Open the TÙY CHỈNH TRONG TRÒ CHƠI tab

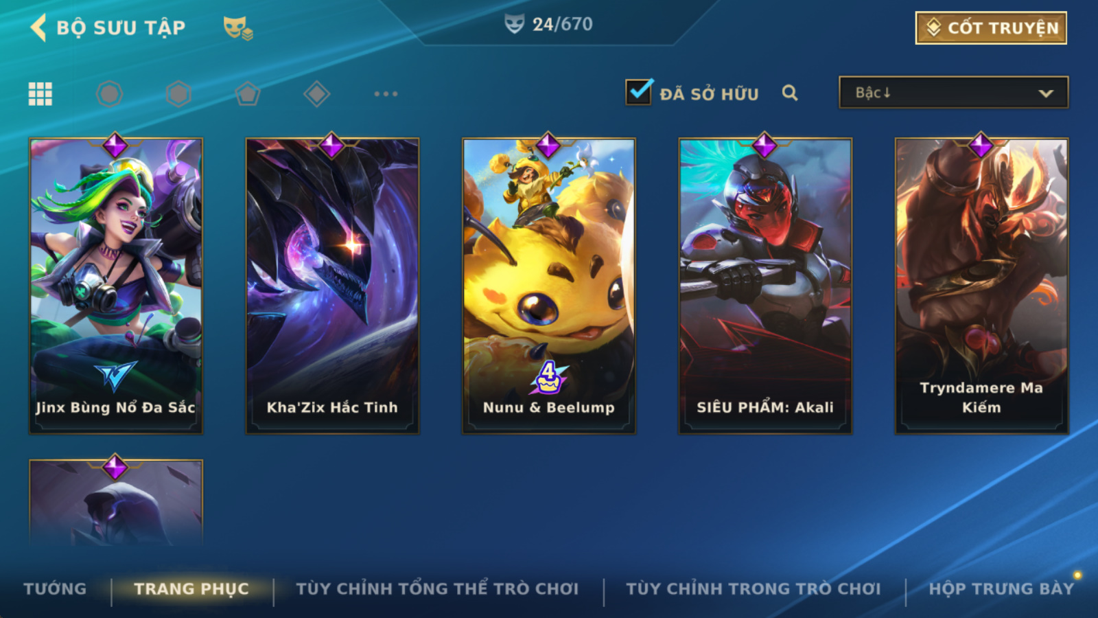[x=753, y=588]
